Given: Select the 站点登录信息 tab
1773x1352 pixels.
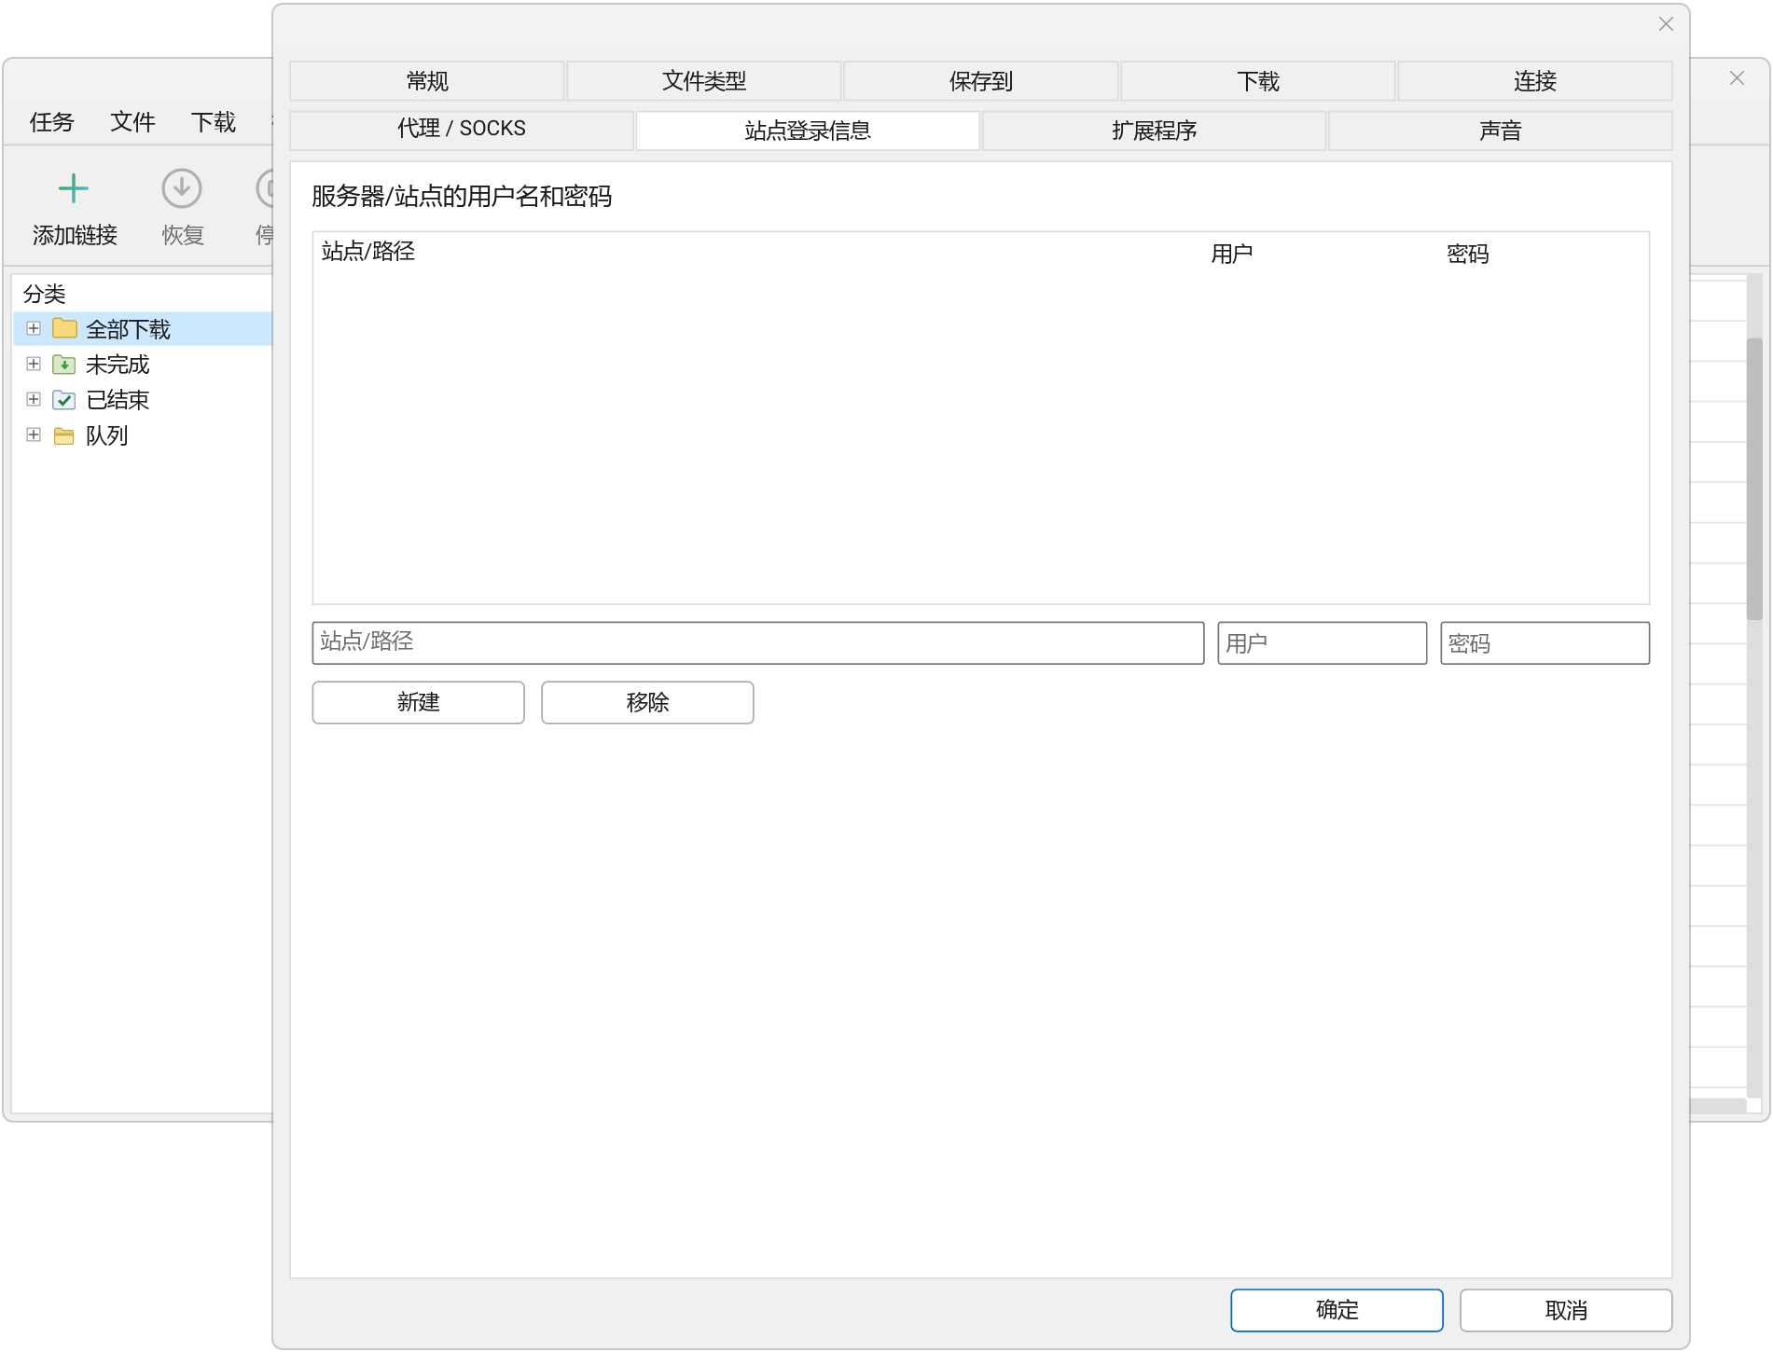Looking at the screenshot, I should 808,130.
